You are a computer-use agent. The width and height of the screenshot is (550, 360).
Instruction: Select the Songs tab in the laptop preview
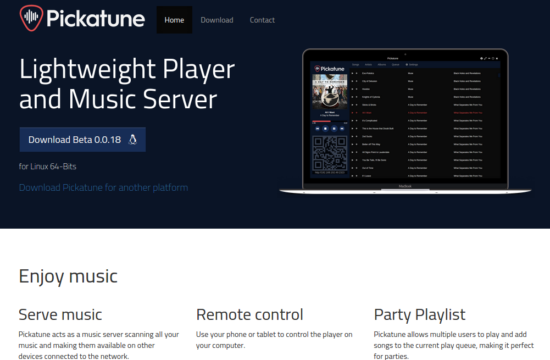point(355,64)
